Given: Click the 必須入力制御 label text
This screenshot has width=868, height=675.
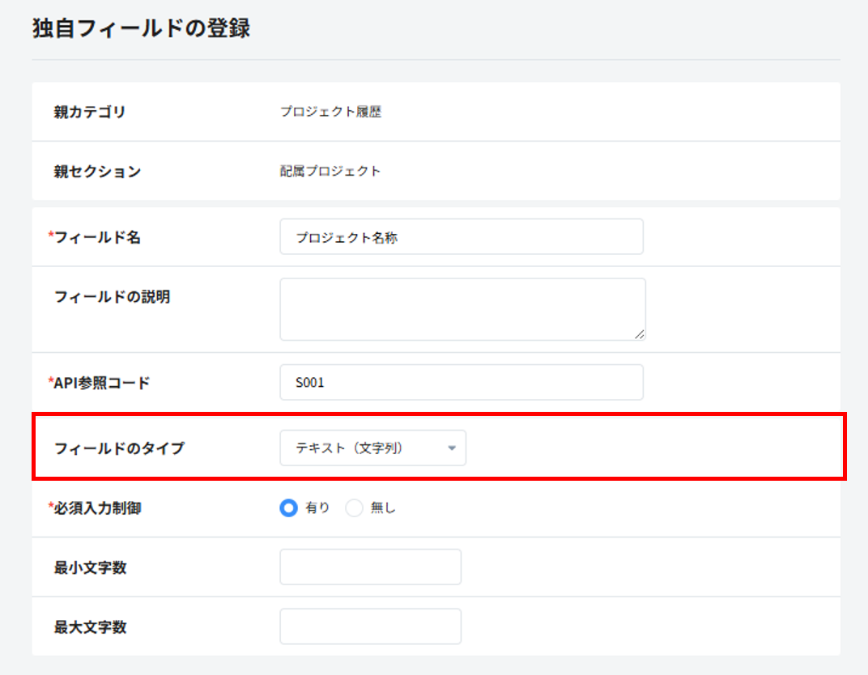Looking at the screenshot, I should coord(97,509).
